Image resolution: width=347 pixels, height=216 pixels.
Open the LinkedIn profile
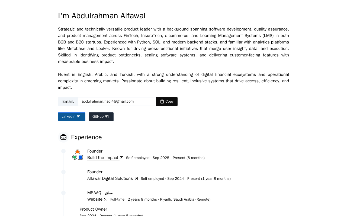pyautogui.click(x=71, y=117)
